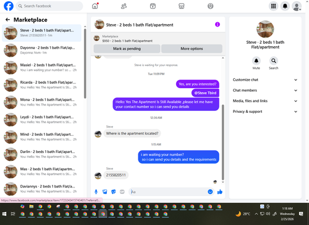Open the Darlin conversation
309x225 pixels.
pos(42,154)
